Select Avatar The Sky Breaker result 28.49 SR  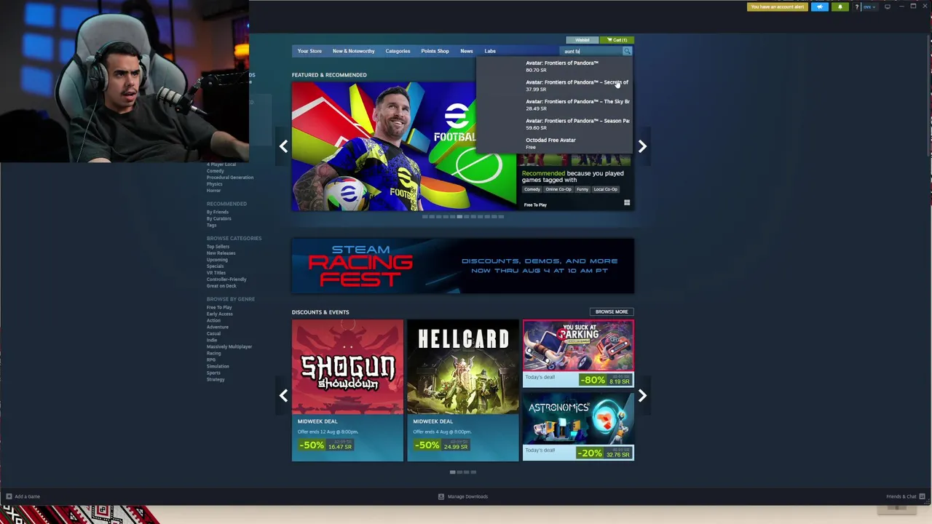coord(555,105)
